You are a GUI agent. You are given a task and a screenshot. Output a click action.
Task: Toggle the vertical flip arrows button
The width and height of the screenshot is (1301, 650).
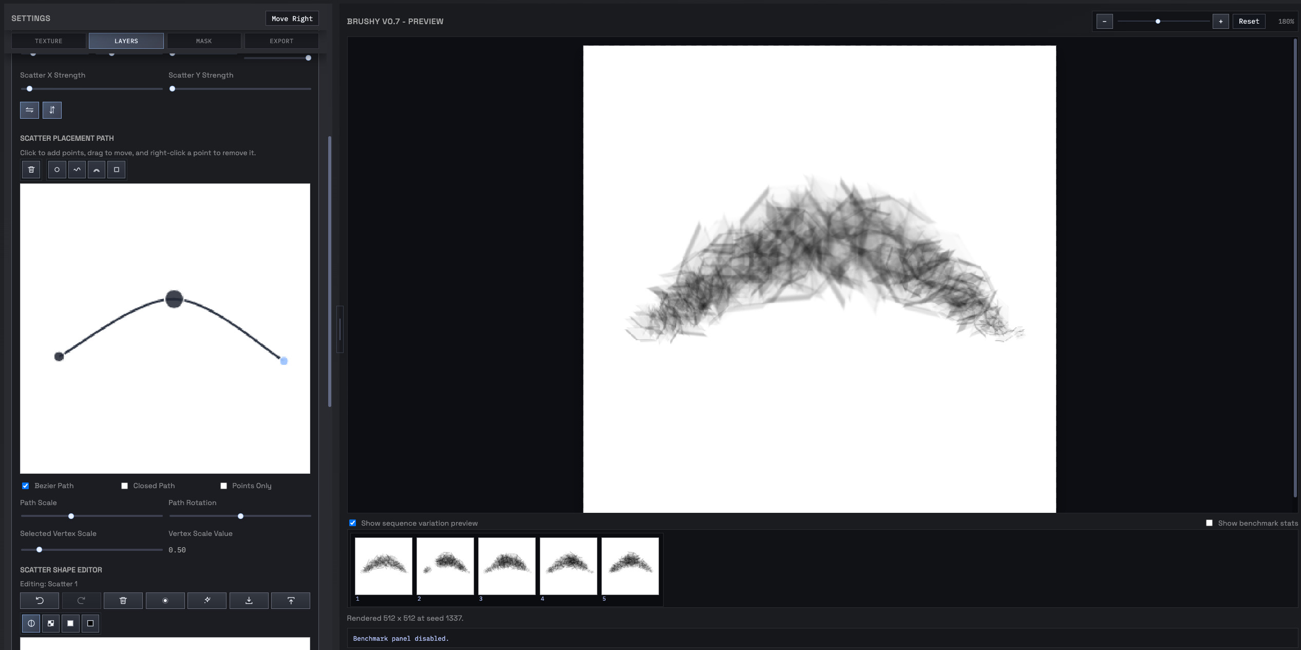tap(52, 110)
